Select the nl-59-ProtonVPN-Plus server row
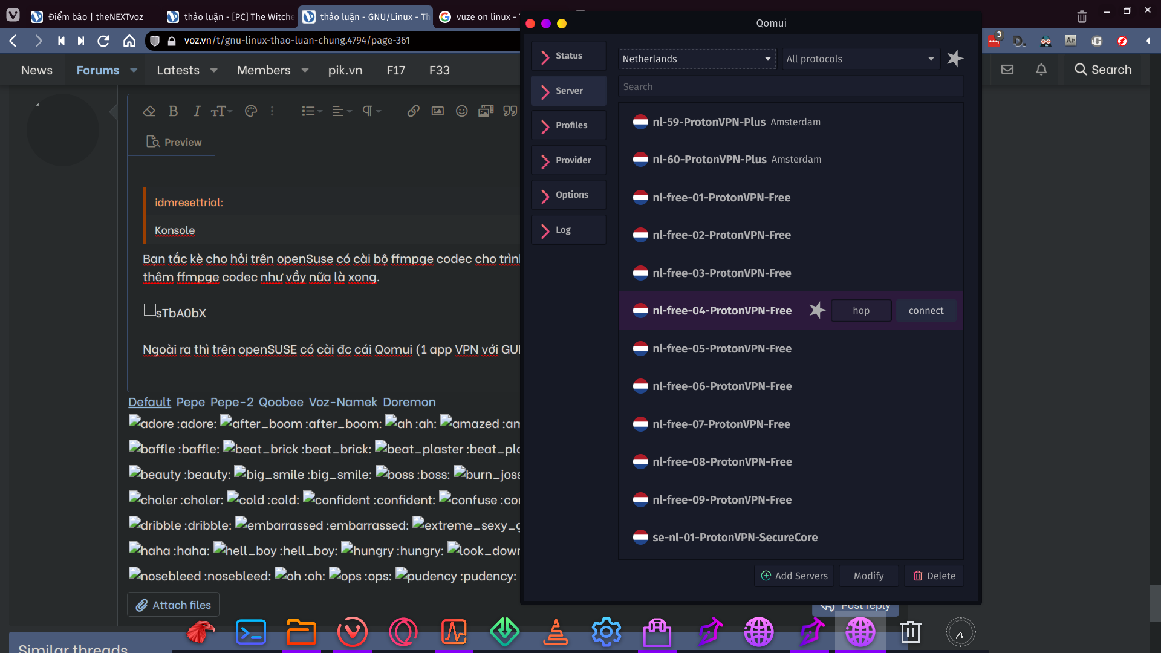 tap(791, 122)
